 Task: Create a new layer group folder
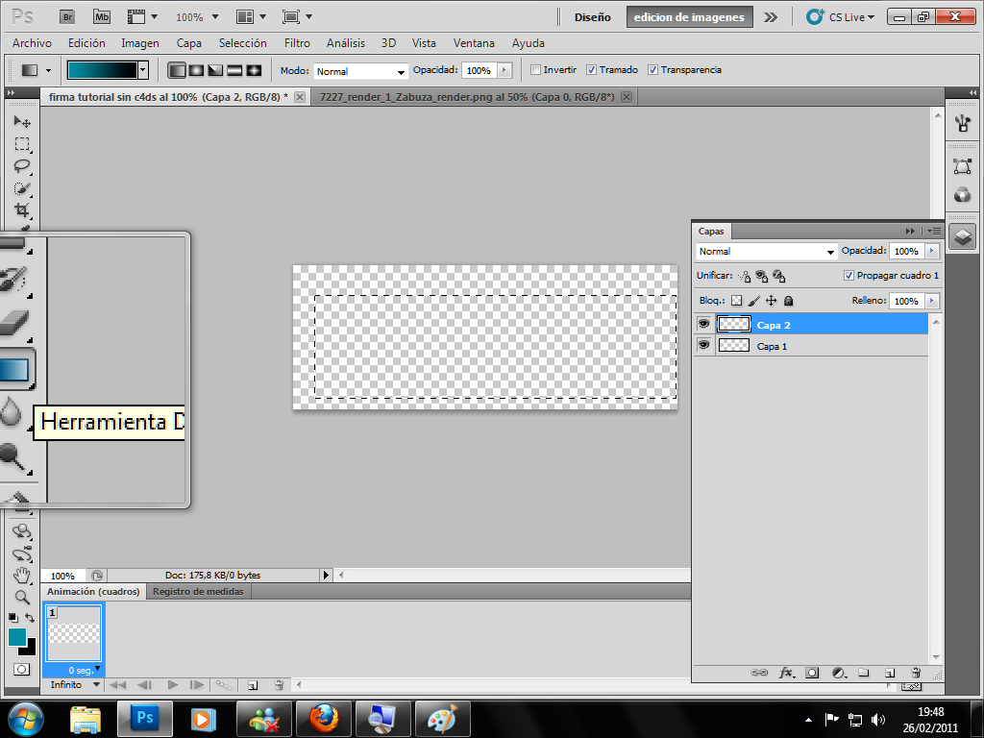pos(864,673)
